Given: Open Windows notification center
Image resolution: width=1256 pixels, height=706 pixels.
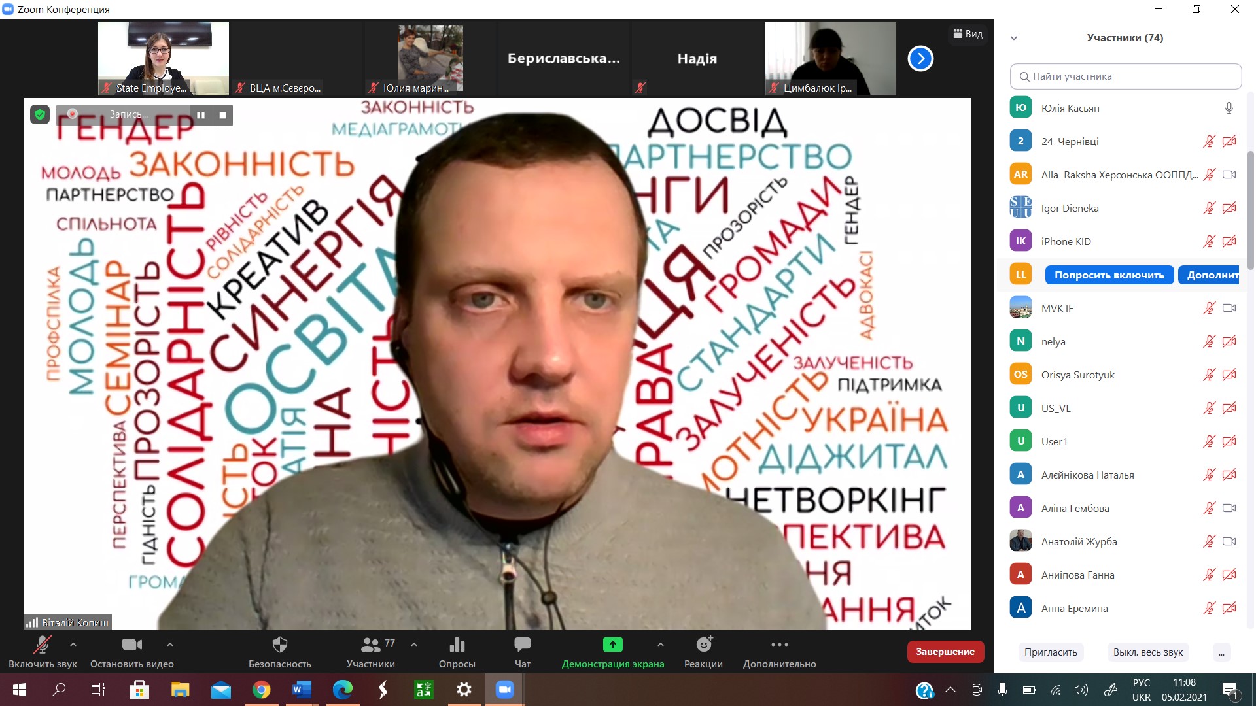Looking at the screenshot, I should tap(1230, 690).
